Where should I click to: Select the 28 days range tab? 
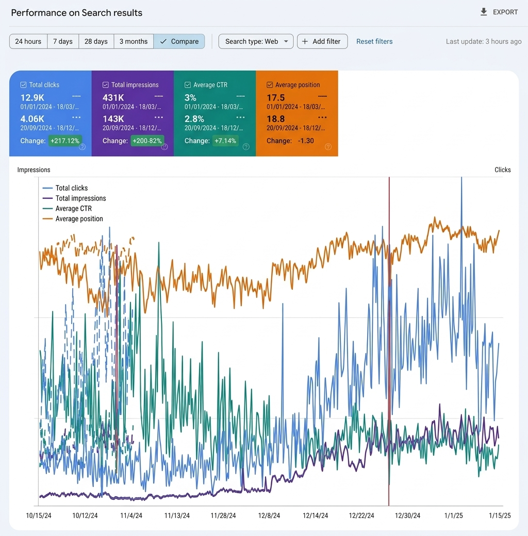(x=96, y=41)
